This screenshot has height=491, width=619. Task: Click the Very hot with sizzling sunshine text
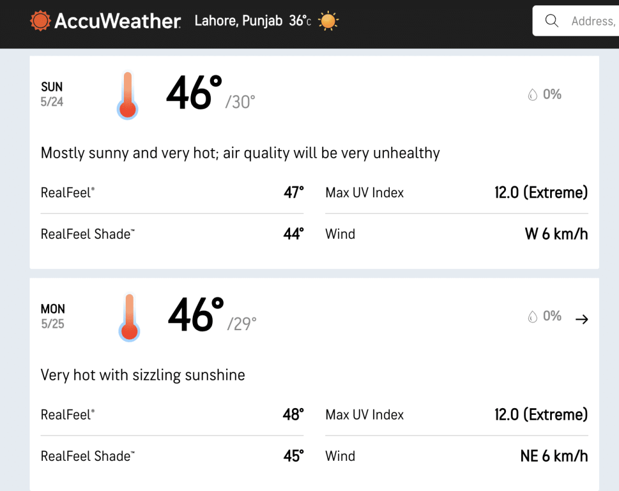(143, 376)
